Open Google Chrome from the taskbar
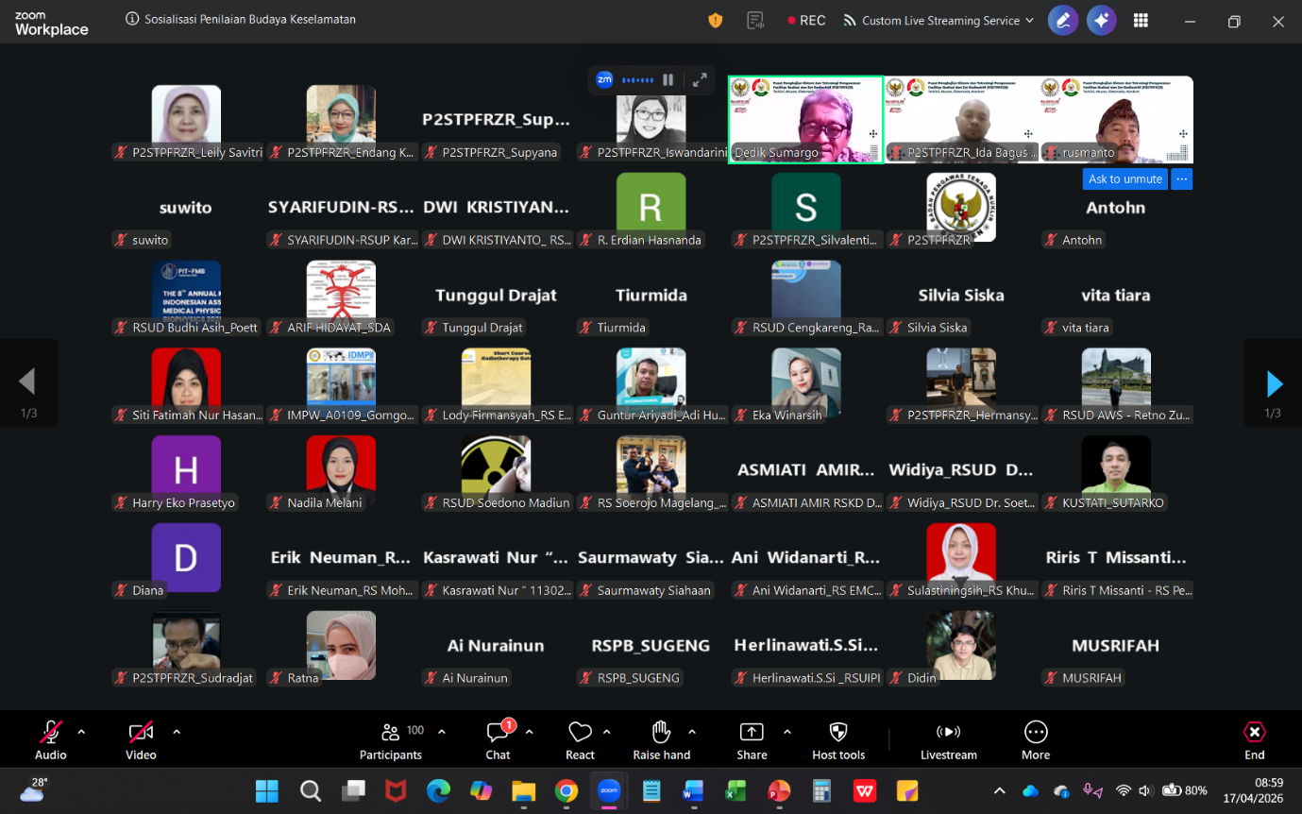This screenshot has height=814, width=1302. tap(566, 790)
